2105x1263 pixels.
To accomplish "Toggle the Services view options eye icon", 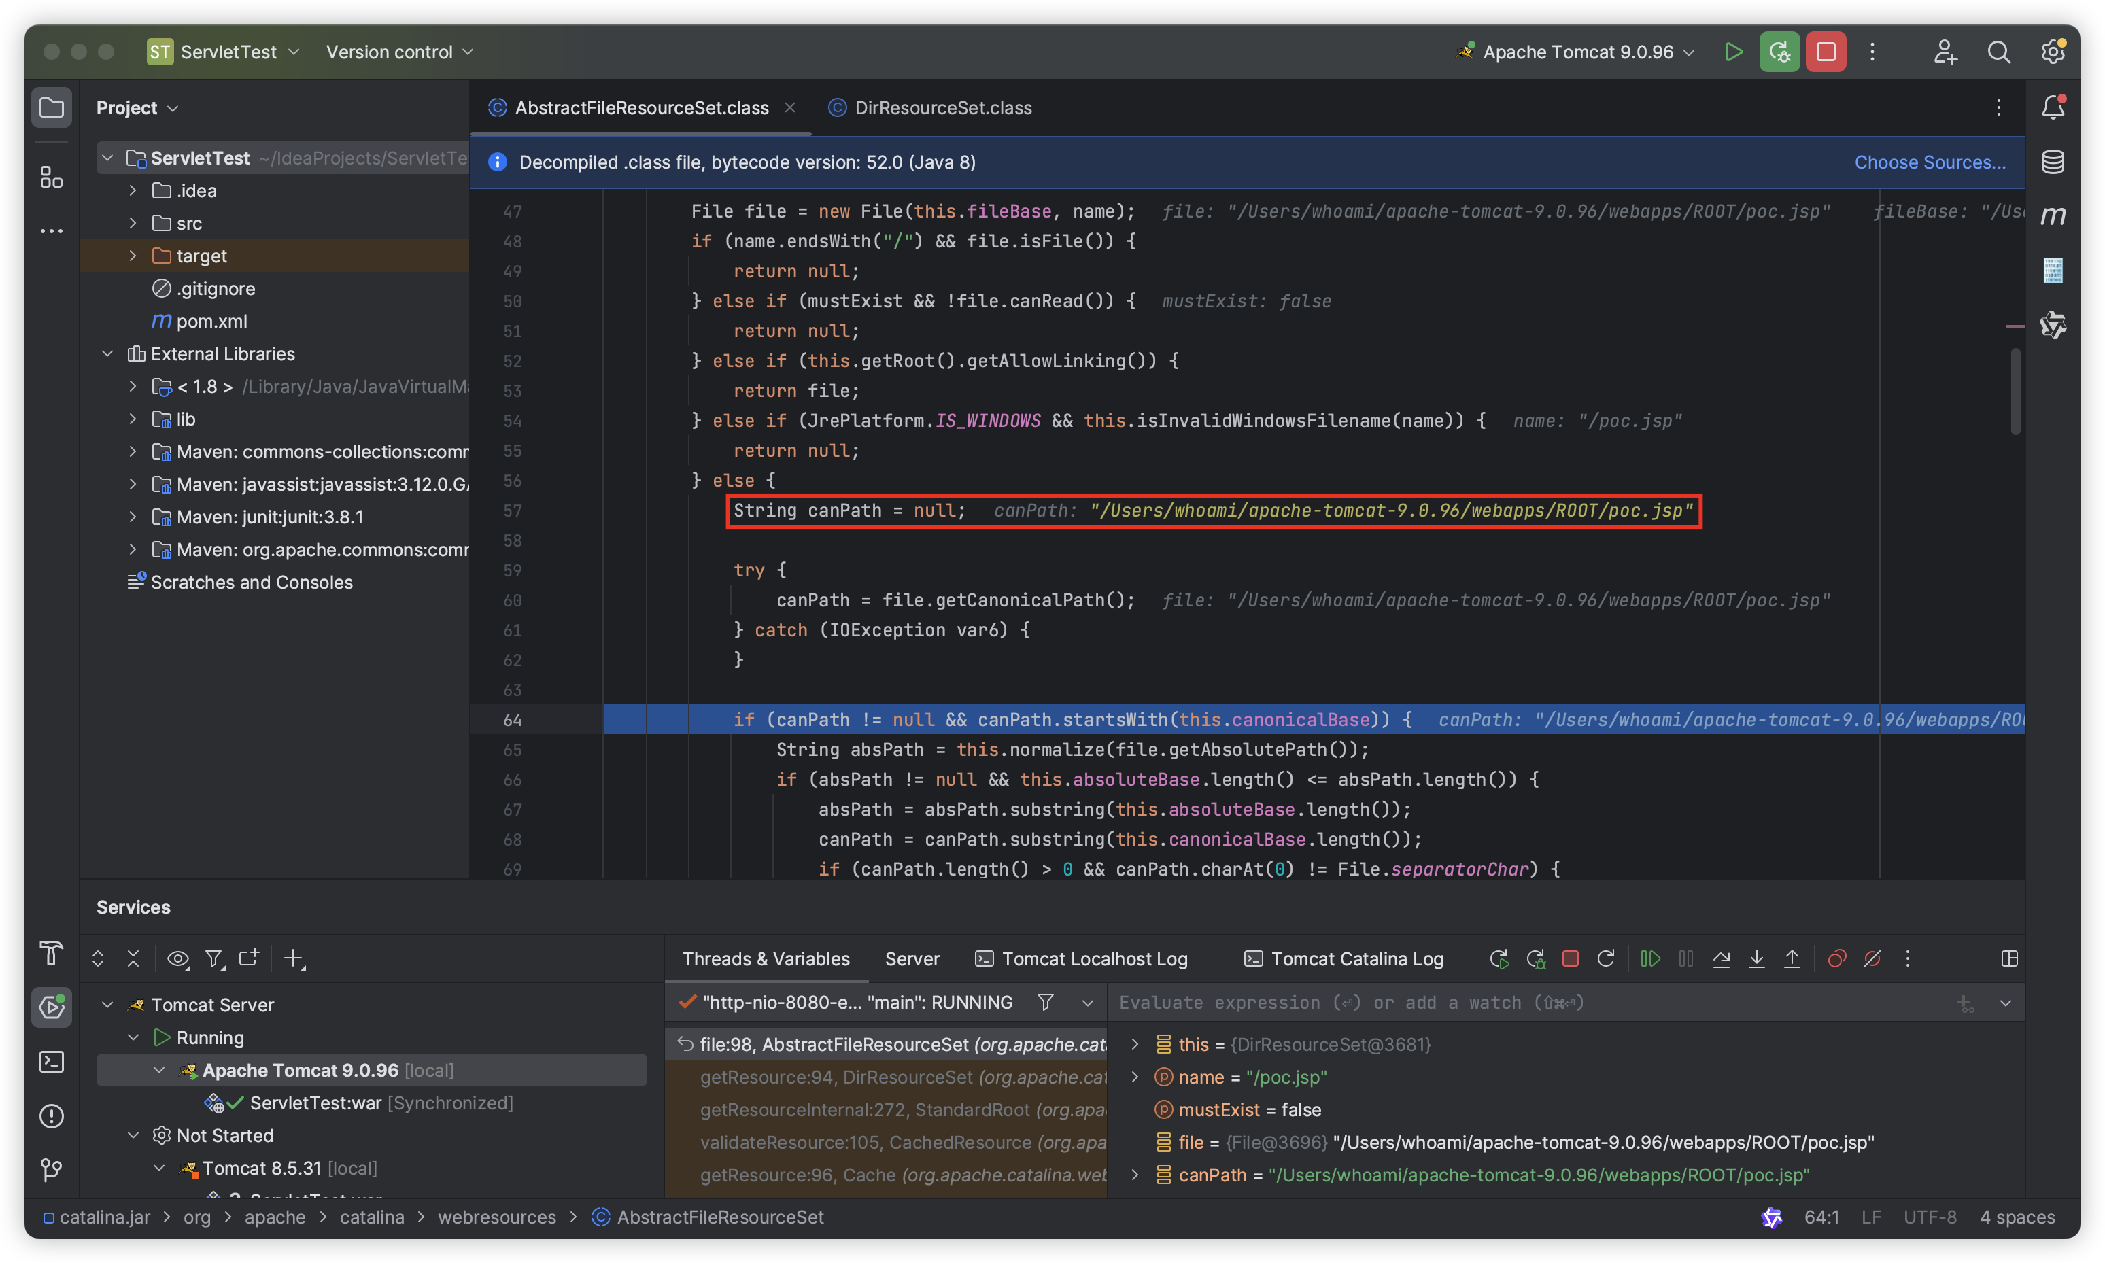I will (178, 959).
